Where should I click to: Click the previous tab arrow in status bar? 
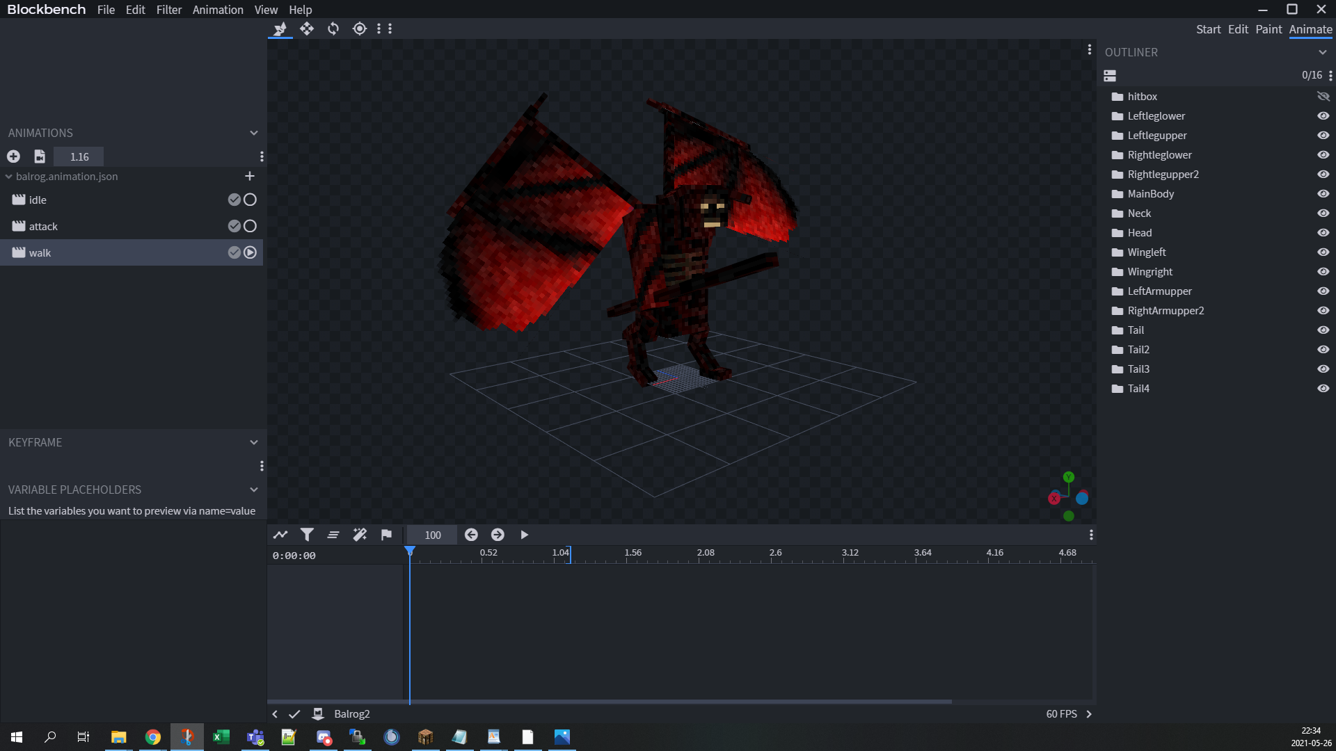click(x=275, y=714)
